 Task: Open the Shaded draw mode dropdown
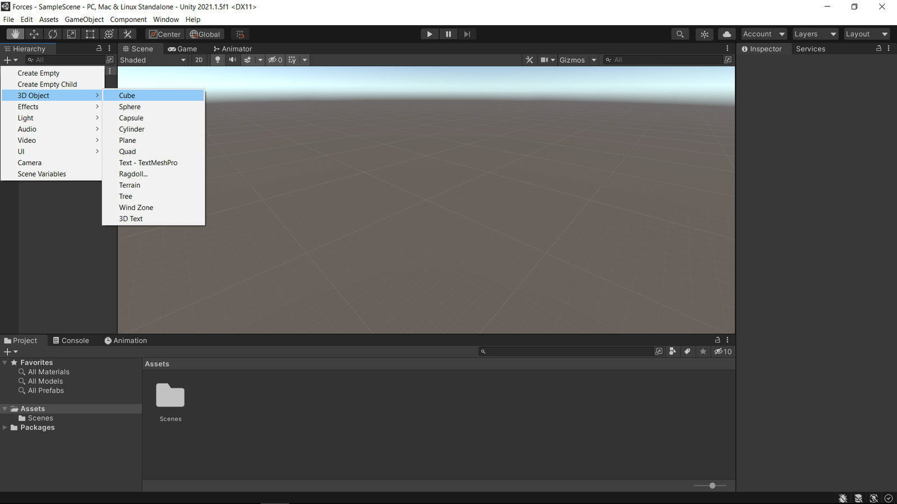click(152, 60)
